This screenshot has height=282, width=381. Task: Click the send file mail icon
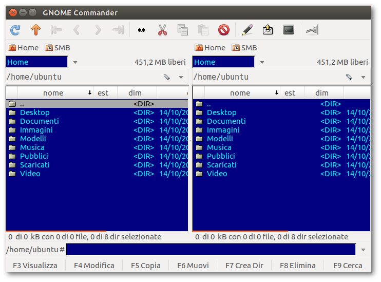[268, 30]
